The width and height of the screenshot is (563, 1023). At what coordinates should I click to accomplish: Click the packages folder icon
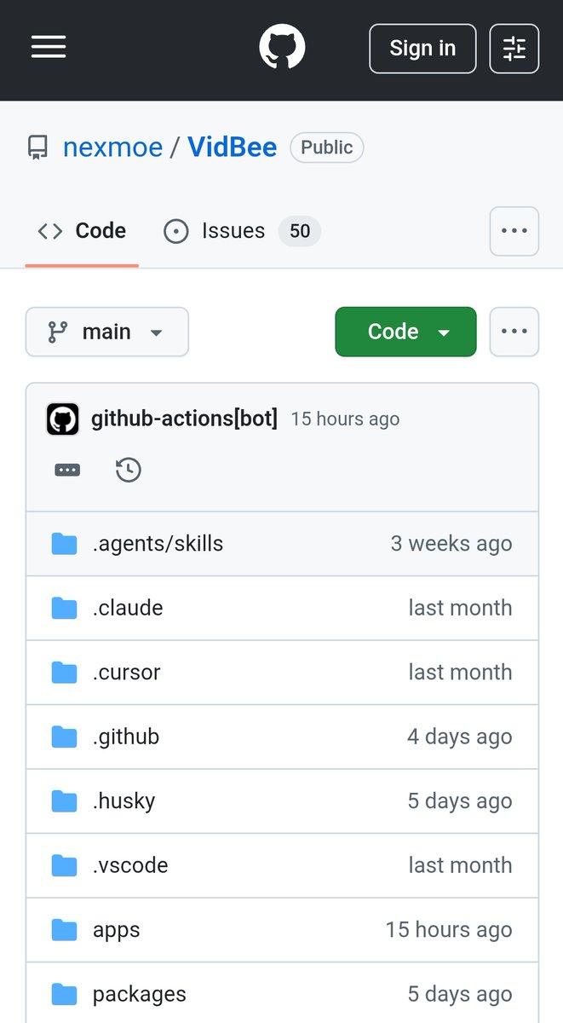pos(64,994)
